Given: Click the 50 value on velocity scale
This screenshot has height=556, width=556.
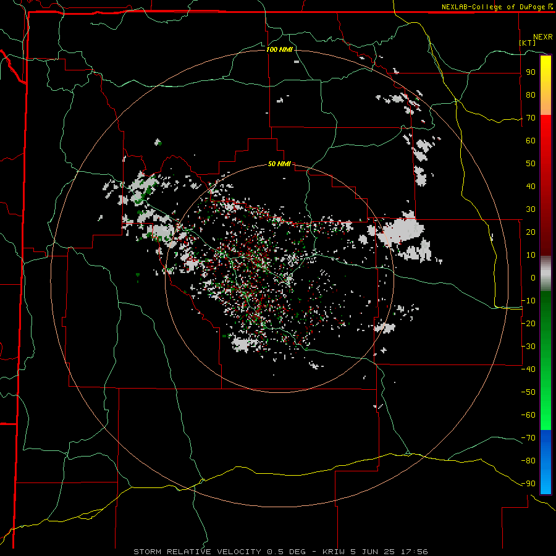Looking at the screenshot, I should 531,164.
